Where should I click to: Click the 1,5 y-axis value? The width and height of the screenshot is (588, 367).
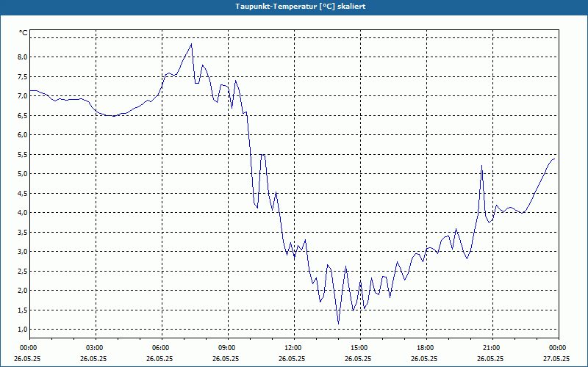click(23, 310)
